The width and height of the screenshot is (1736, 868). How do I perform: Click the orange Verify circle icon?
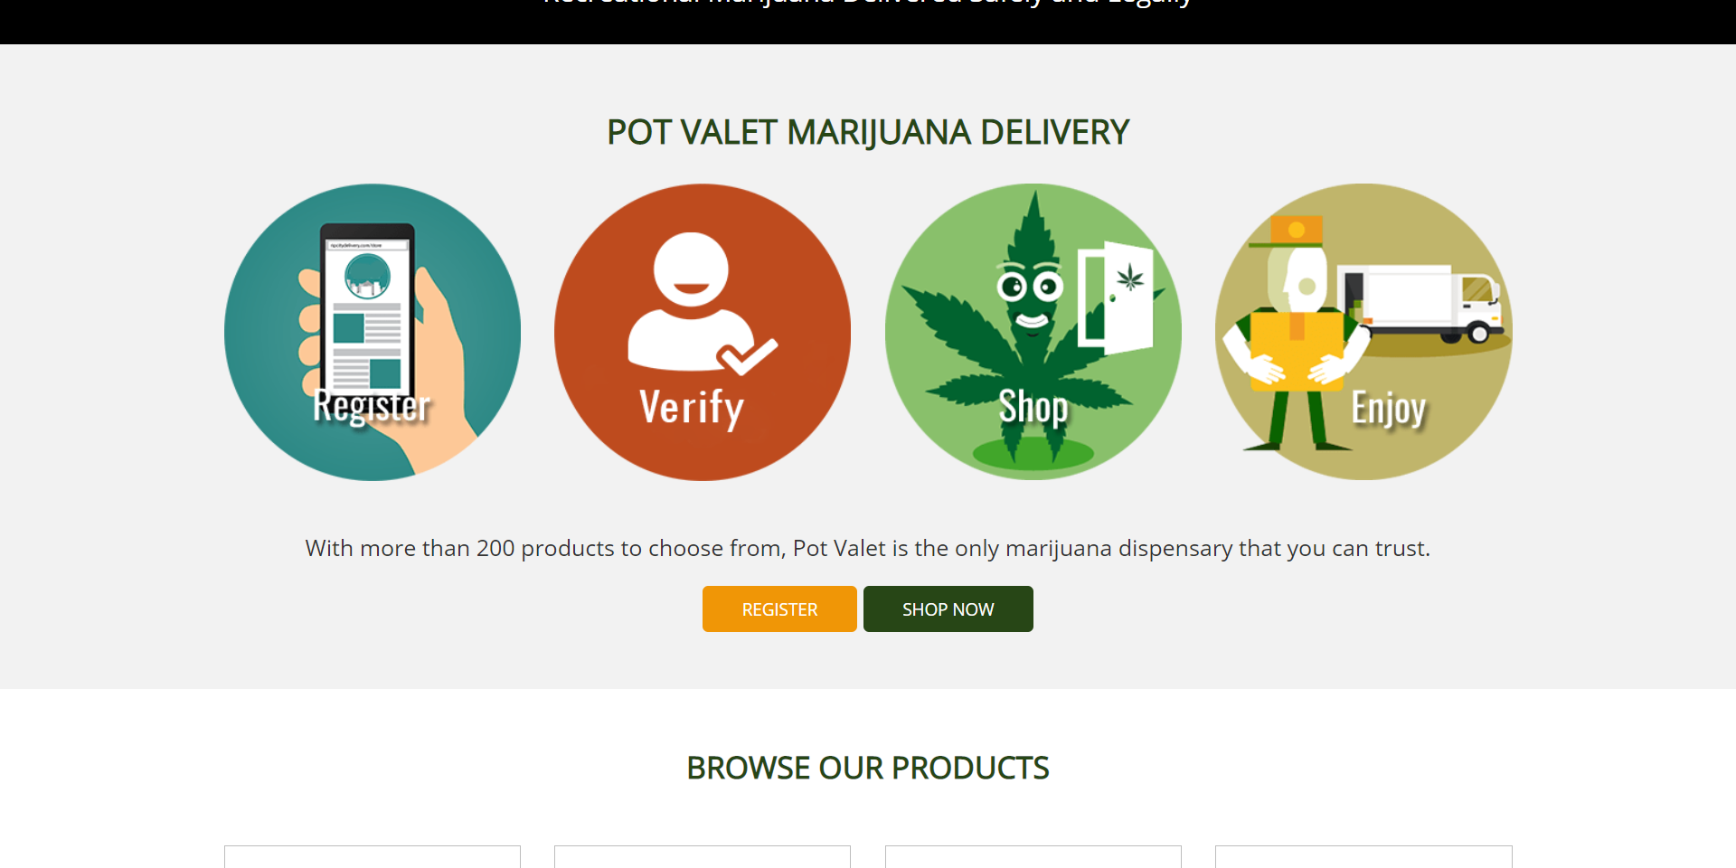[703, 332]
